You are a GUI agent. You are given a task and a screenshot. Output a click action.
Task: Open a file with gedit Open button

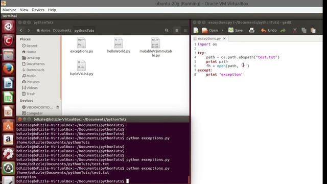click(210, 30)
